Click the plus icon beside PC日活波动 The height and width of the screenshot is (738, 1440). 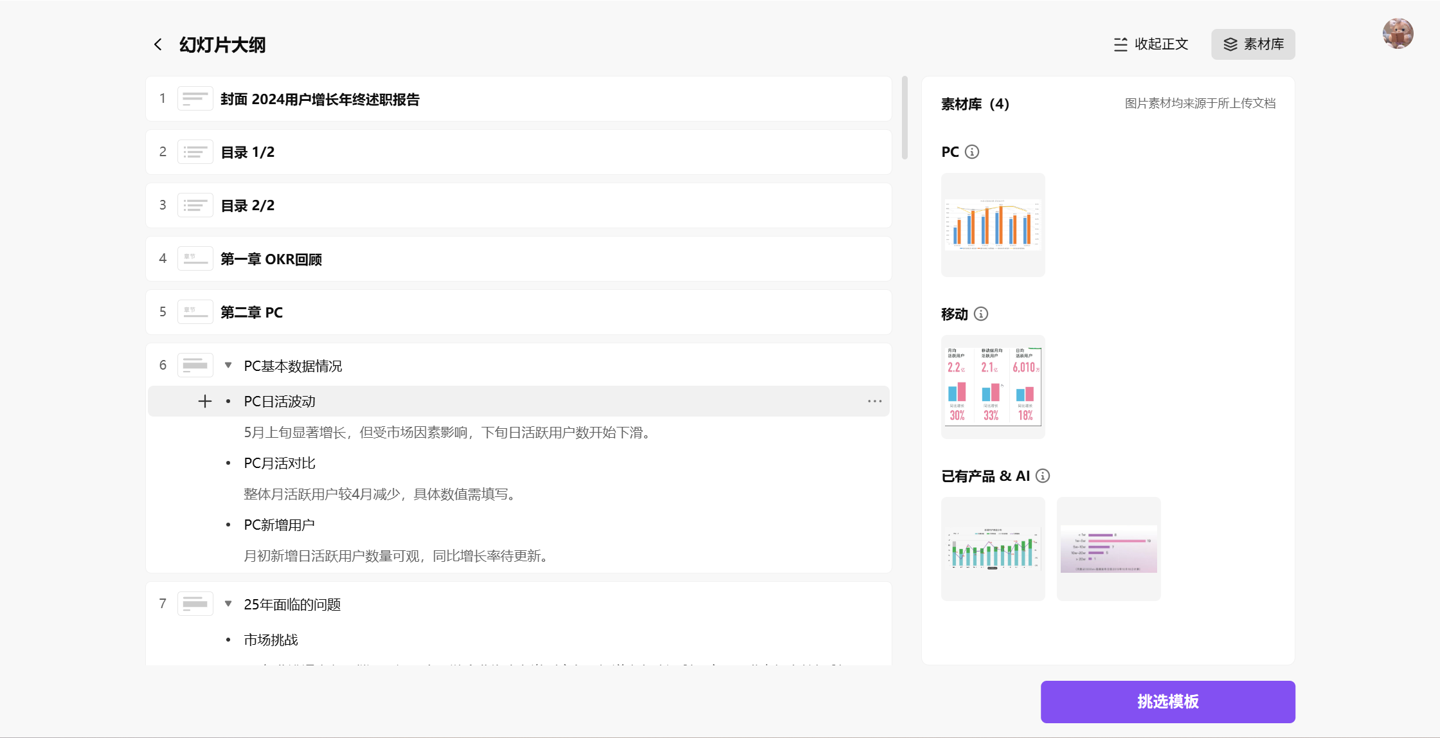pos(204,401)
